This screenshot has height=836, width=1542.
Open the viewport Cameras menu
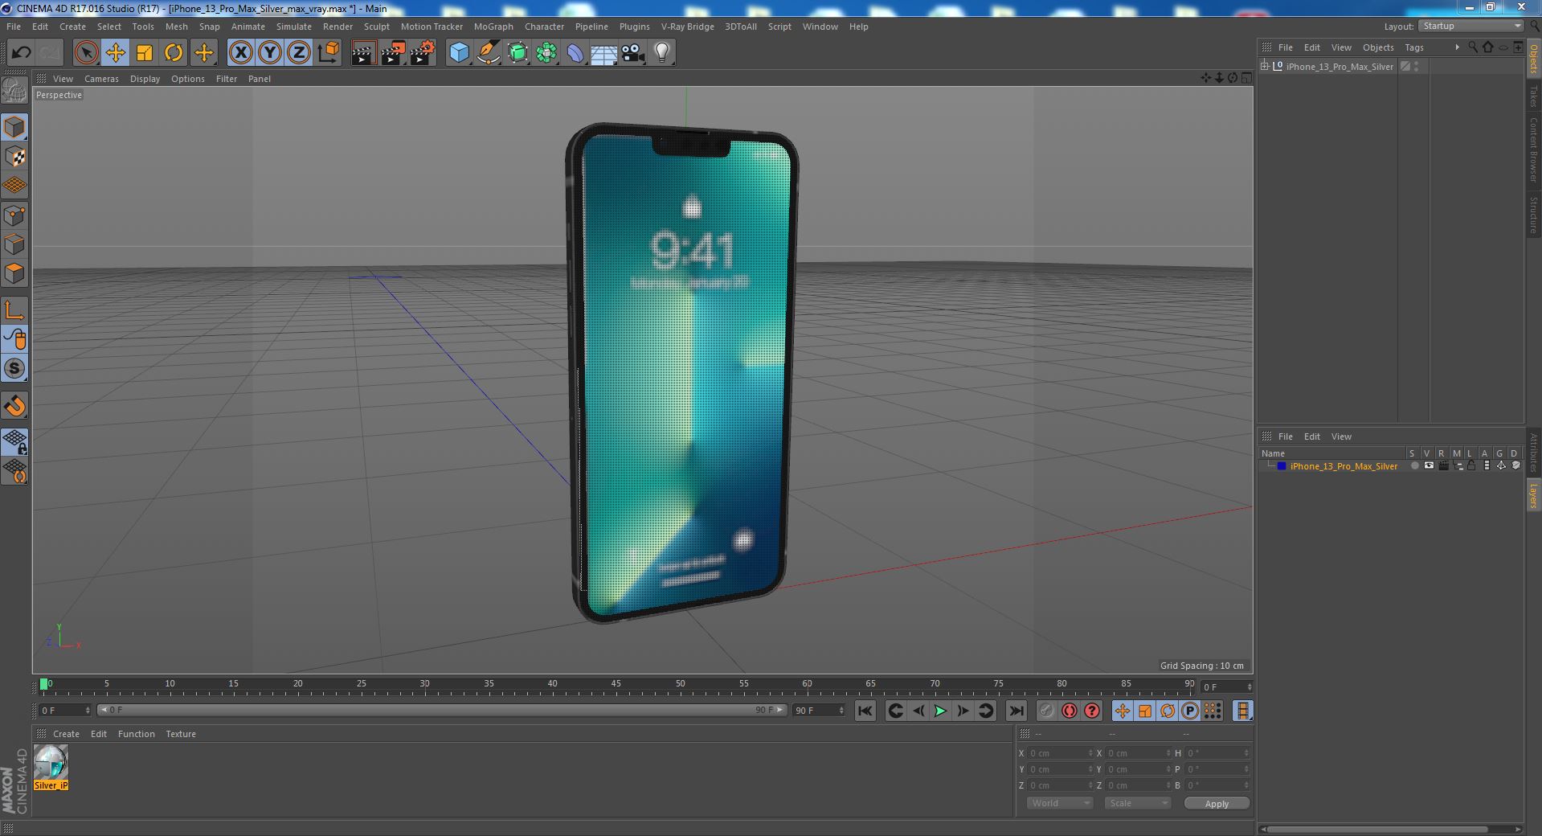coord(101,79)
